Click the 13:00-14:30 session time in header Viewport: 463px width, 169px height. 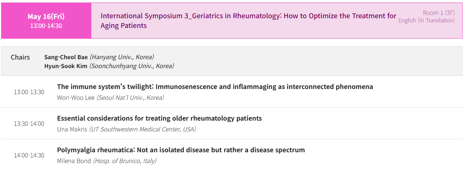[46, 26]
